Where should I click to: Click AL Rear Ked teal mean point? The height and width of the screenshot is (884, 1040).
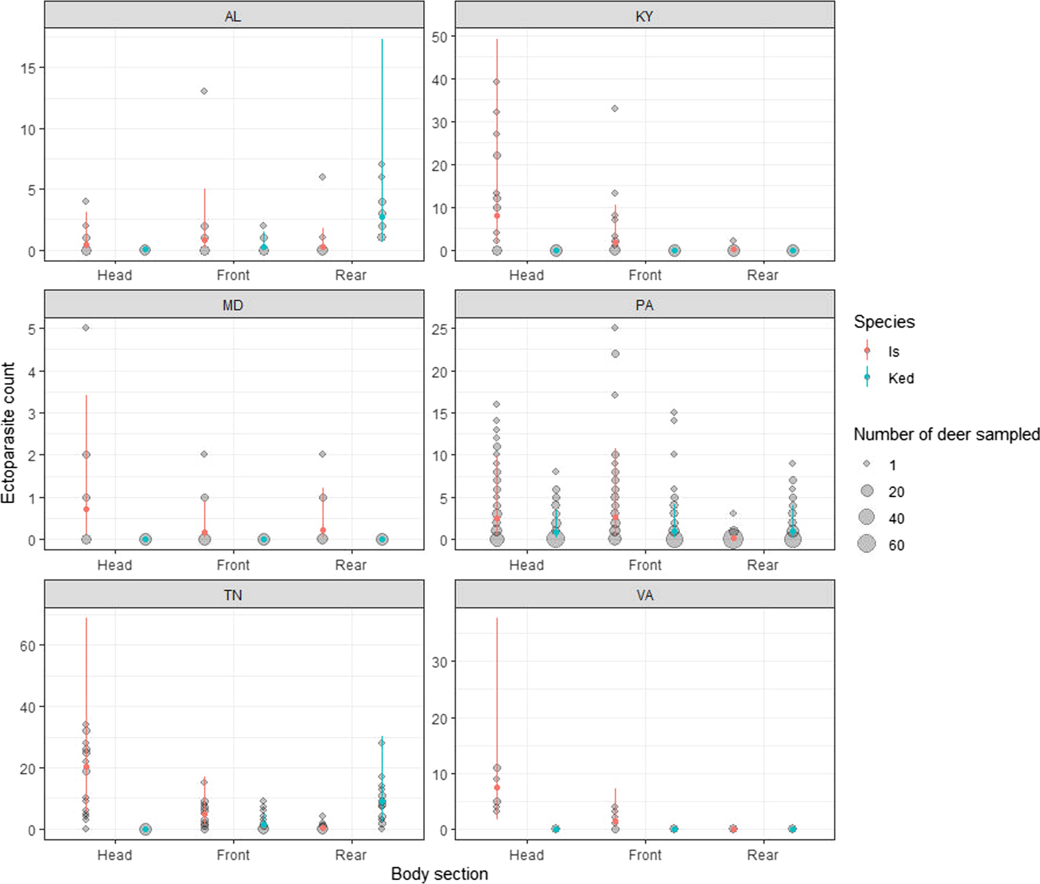tap(382, 217)
